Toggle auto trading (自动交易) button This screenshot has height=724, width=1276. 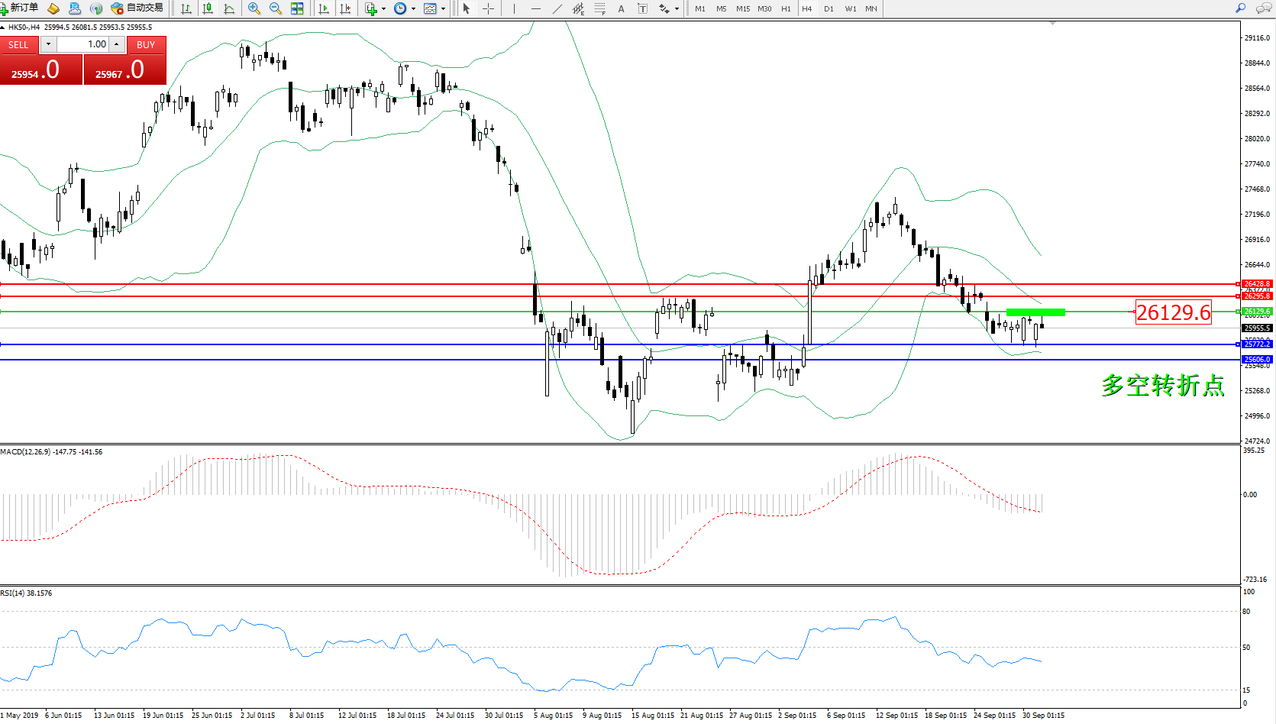point(137,8)
